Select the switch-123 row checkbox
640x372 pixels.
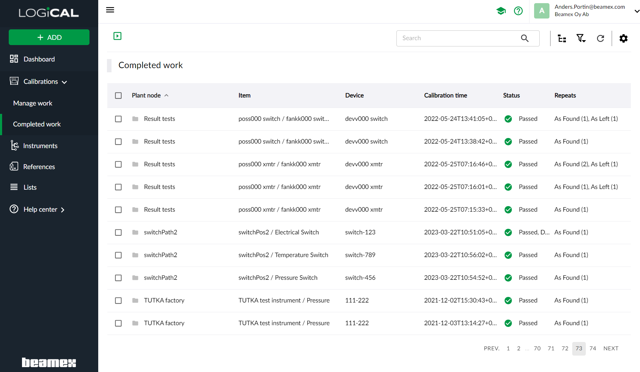coord(118,232)
